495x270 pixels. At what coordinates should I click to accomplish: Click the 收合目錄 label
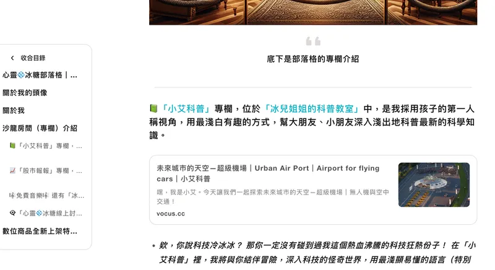pyautogui.click(x=33, y=58)
